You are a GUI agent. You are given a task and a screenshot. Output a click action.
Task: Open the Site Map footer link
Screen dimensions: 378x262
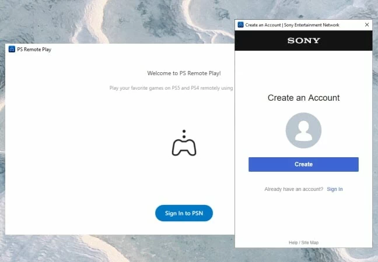[x=310, y=242]
